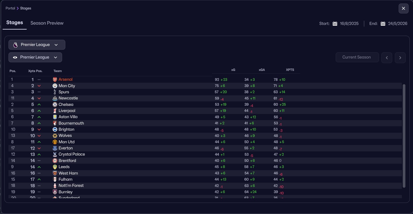Sort the table by the xG column header
Image resolution: width=413 pixels, height=214 pixels.
[x=233, y=70]
